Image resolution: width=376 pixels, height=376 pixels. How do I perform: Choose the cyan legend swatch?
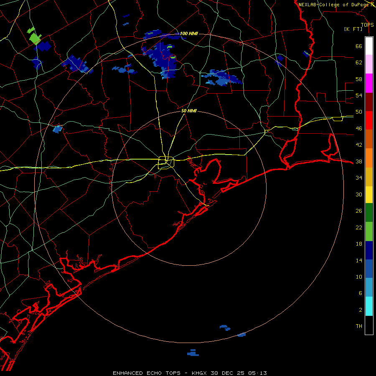[369, 307]
